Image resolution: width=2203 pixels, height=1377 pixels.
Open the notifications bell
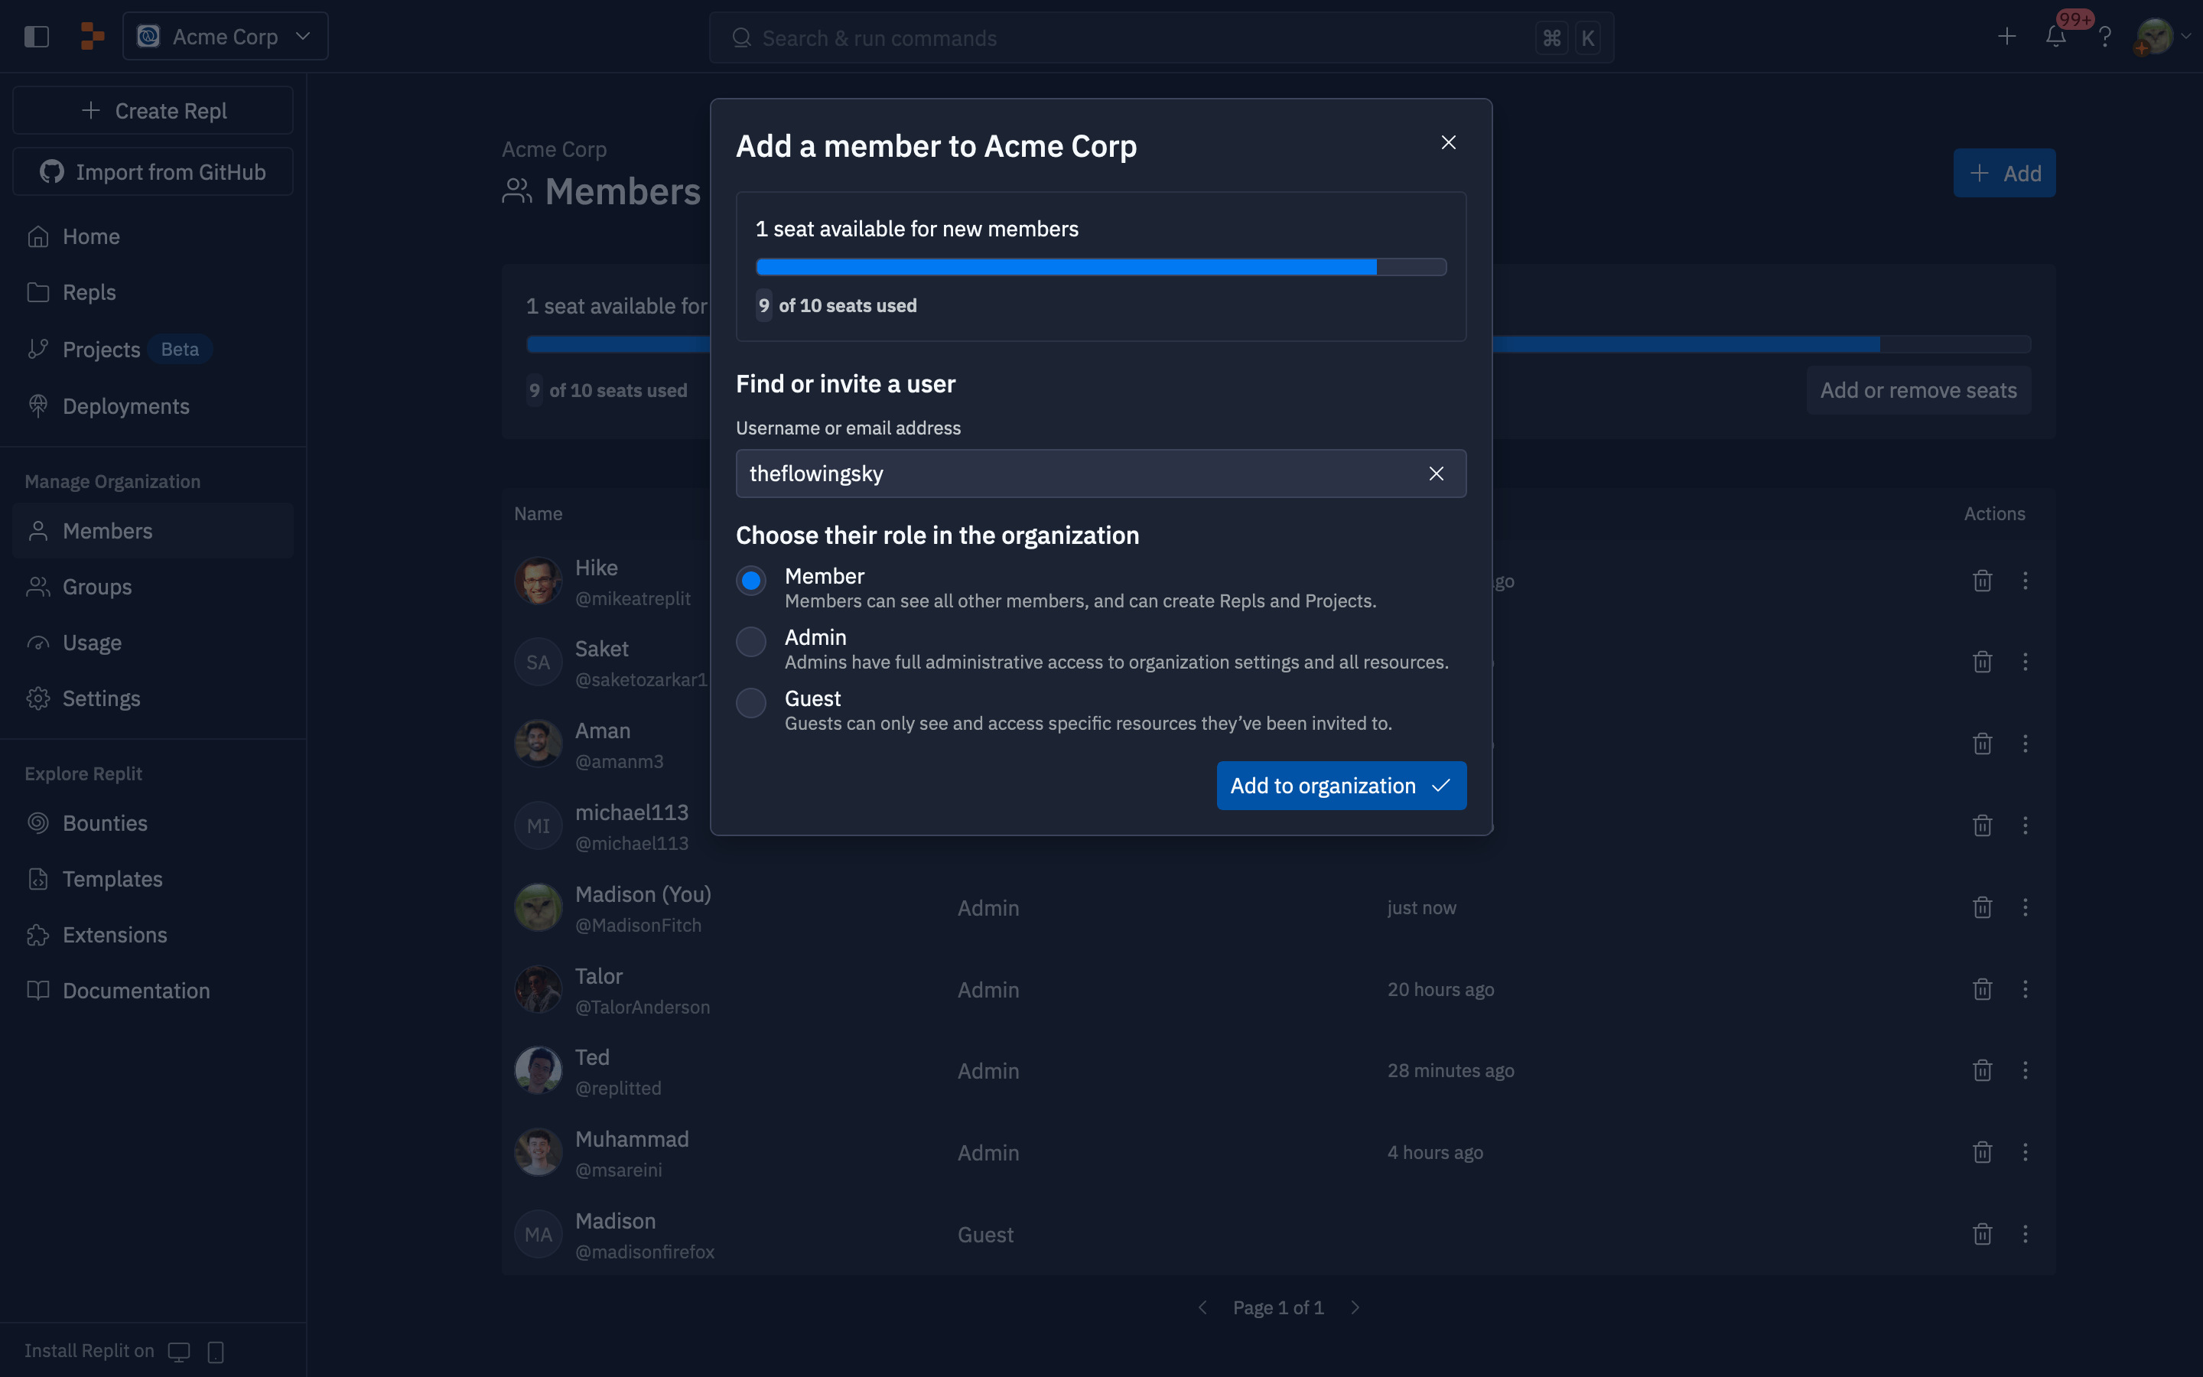[2055, 37]
